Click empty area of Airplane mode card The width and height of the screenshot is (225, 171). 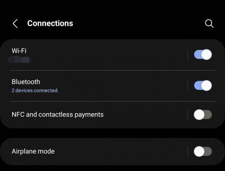tap(121, 152)
